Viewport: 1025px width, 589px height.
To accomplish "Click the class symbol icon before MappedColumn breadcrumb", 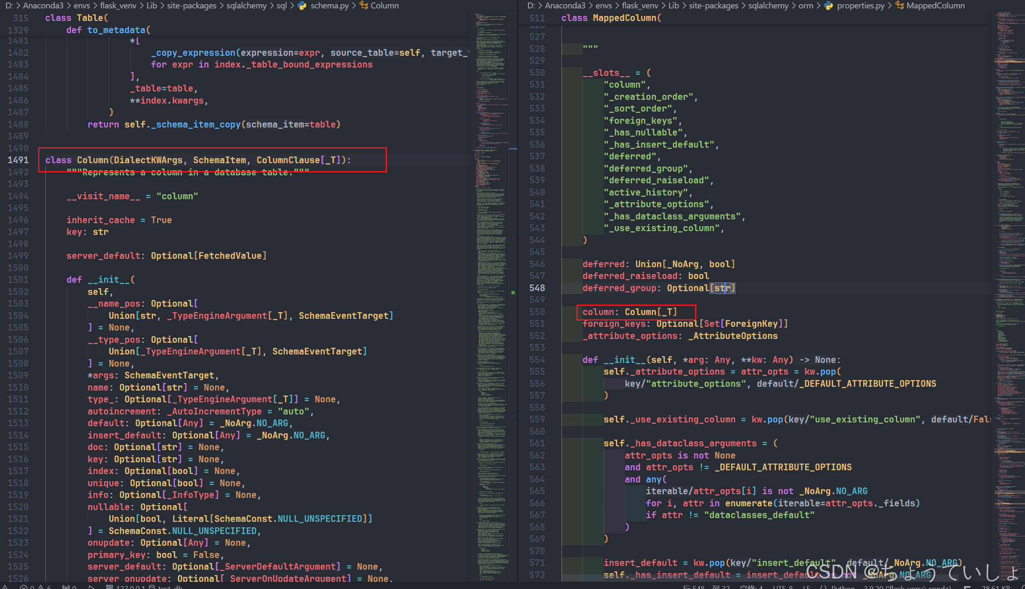I will tap(900, 5).
